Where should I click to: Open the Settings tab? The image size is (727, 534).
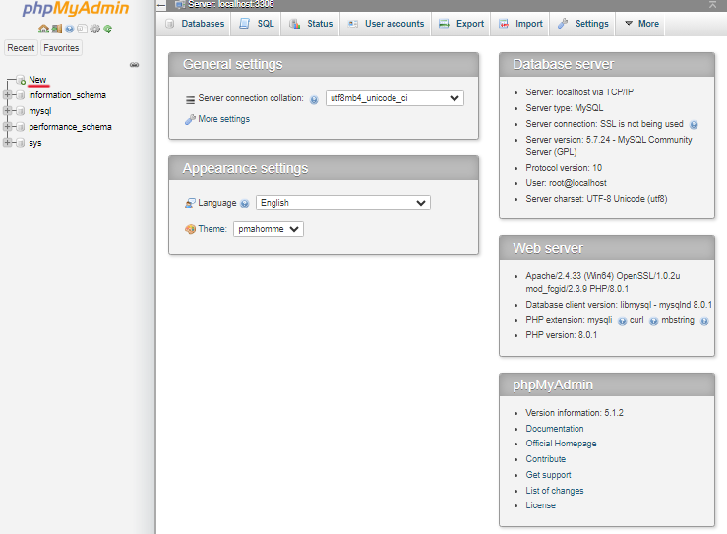pyautogui.click(x=582, y=24)
